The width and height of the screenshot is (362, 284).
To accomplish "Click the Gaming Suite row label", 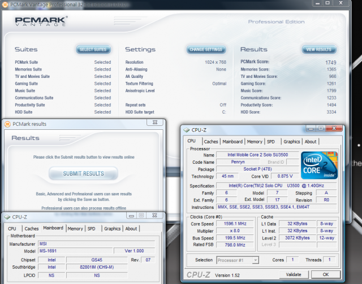I will pyautogui.click(x=27, y=84).
